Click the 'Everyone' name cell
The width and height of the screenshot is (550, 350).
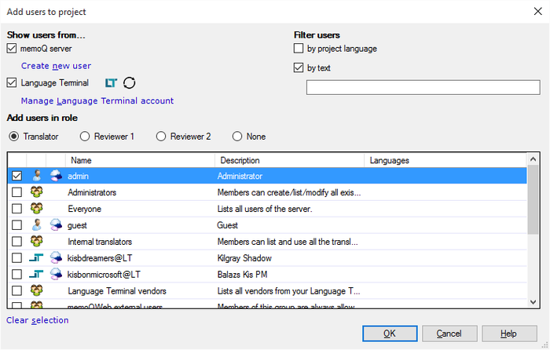(85, 209)
